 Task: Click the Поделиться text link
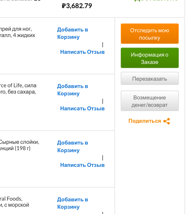(145, 121)
